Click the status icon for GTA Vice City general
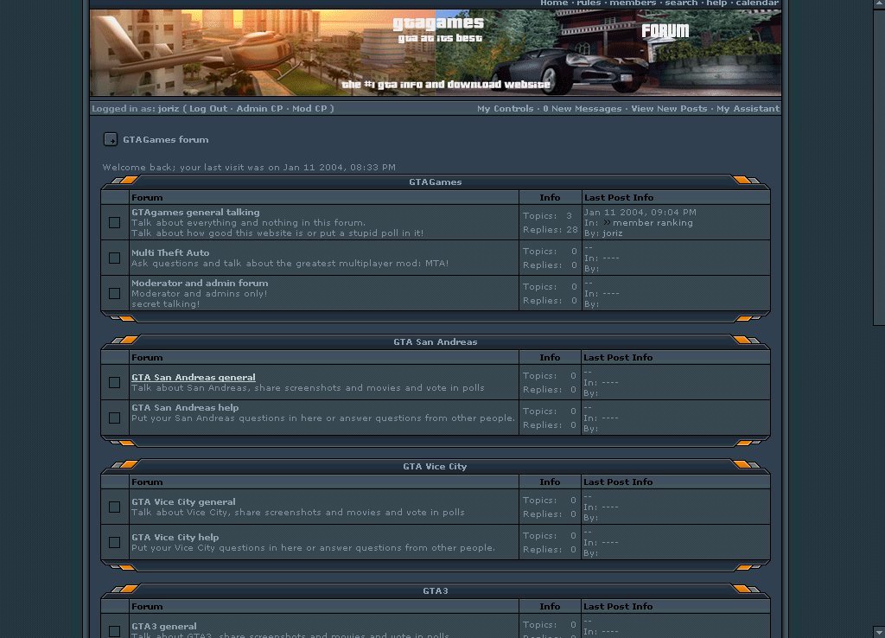 point(115,507)
